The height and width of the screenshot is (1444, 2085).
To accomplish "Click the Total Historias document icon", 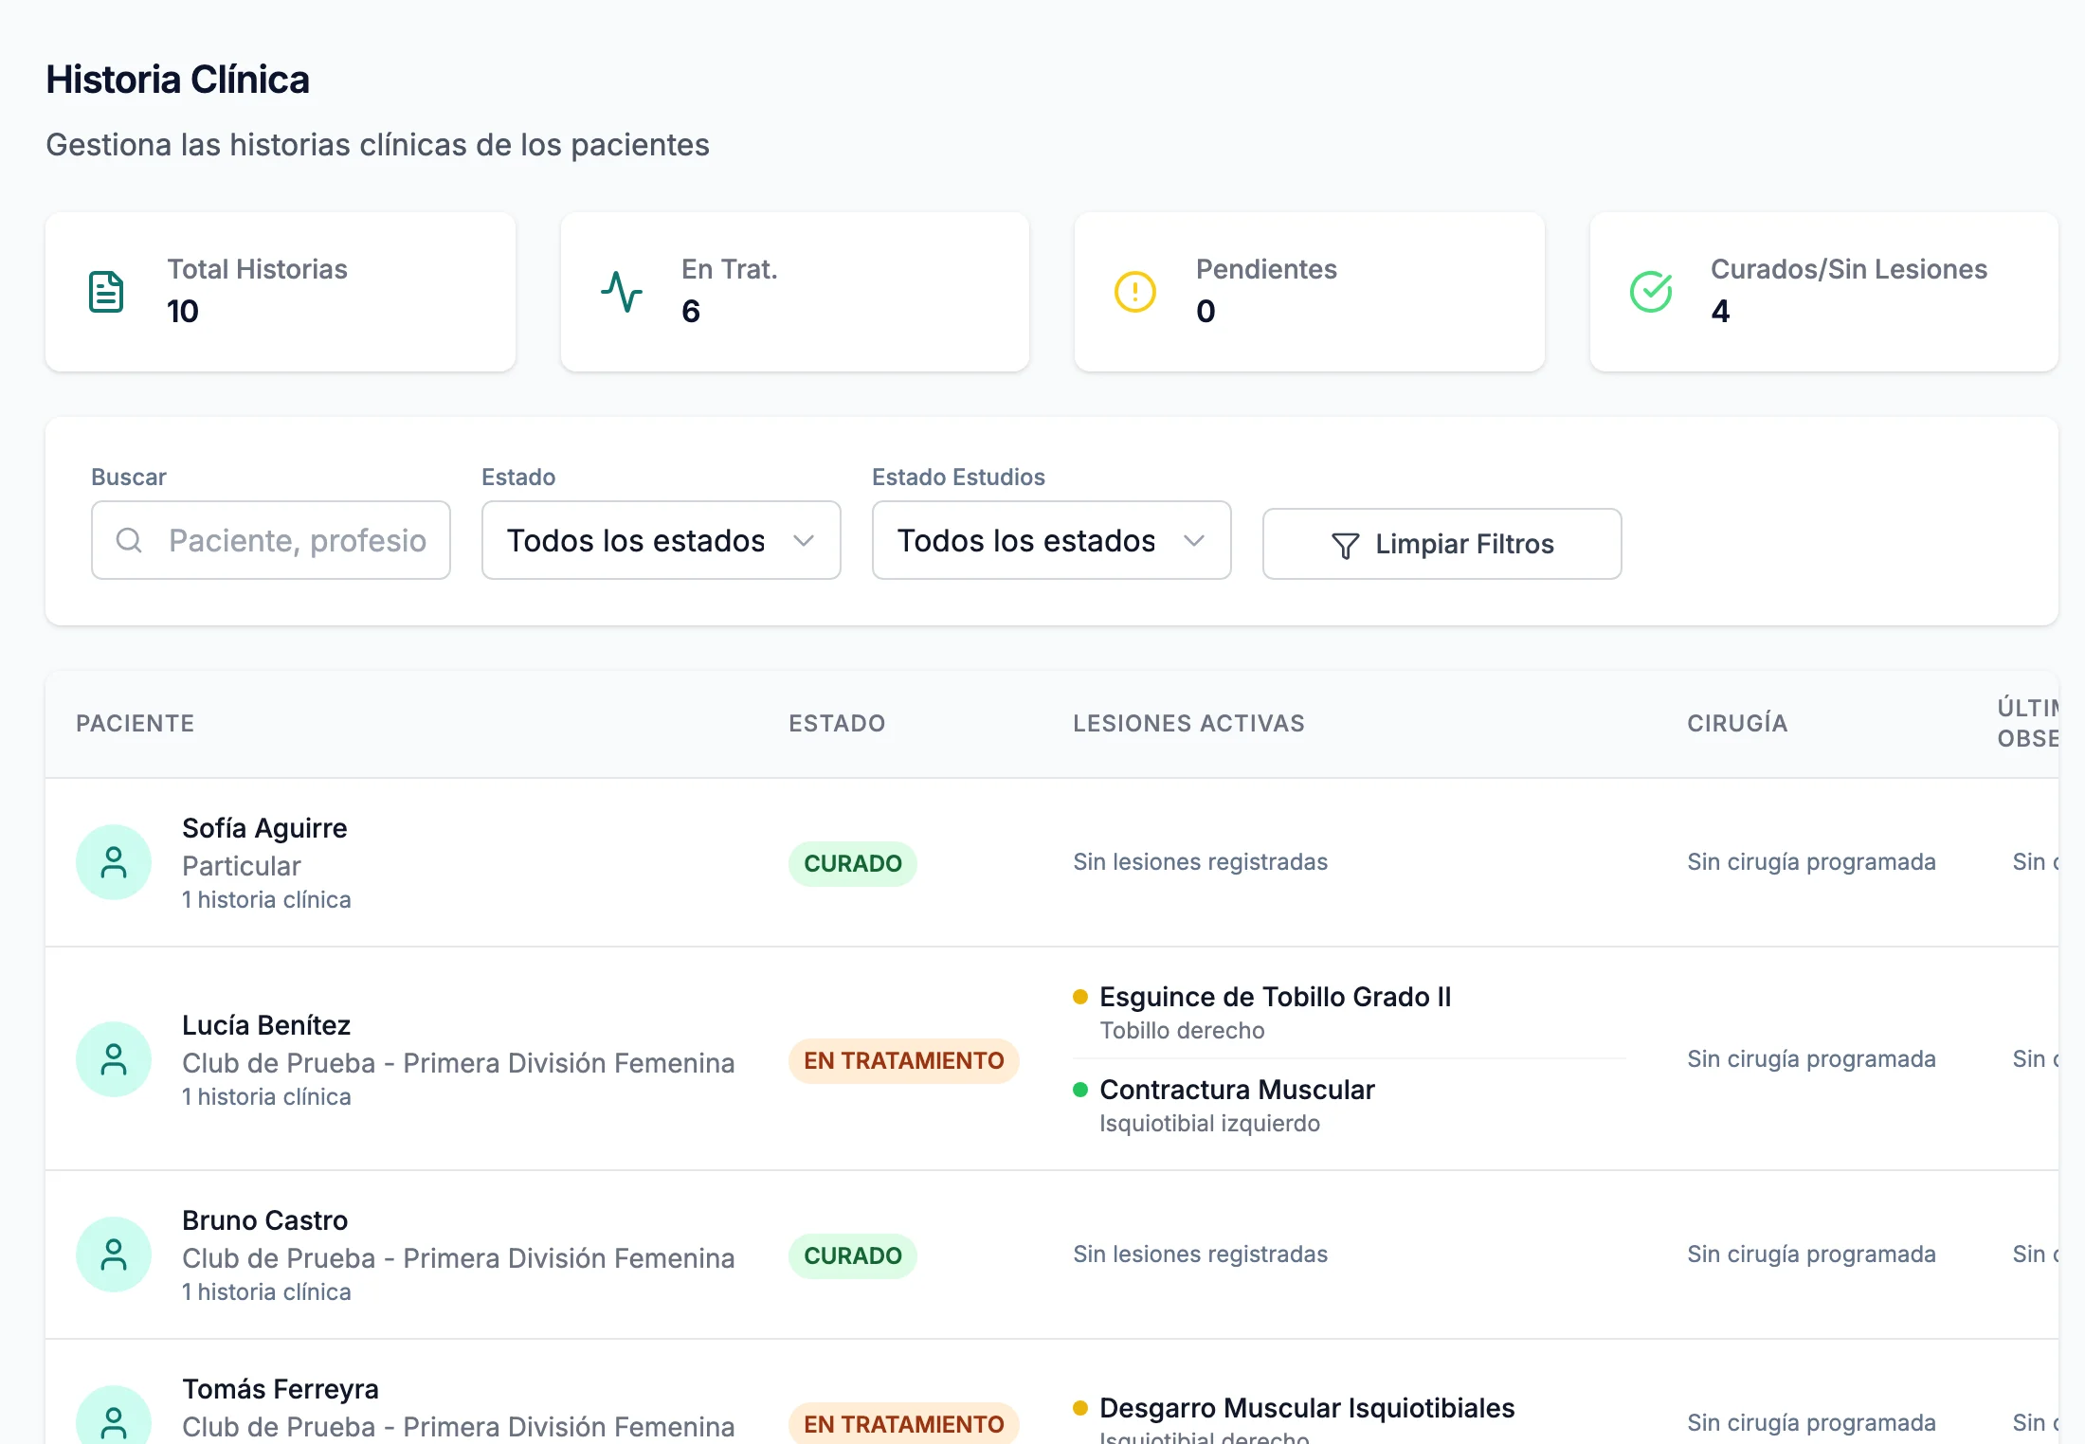I will click(x=106, y=292).
